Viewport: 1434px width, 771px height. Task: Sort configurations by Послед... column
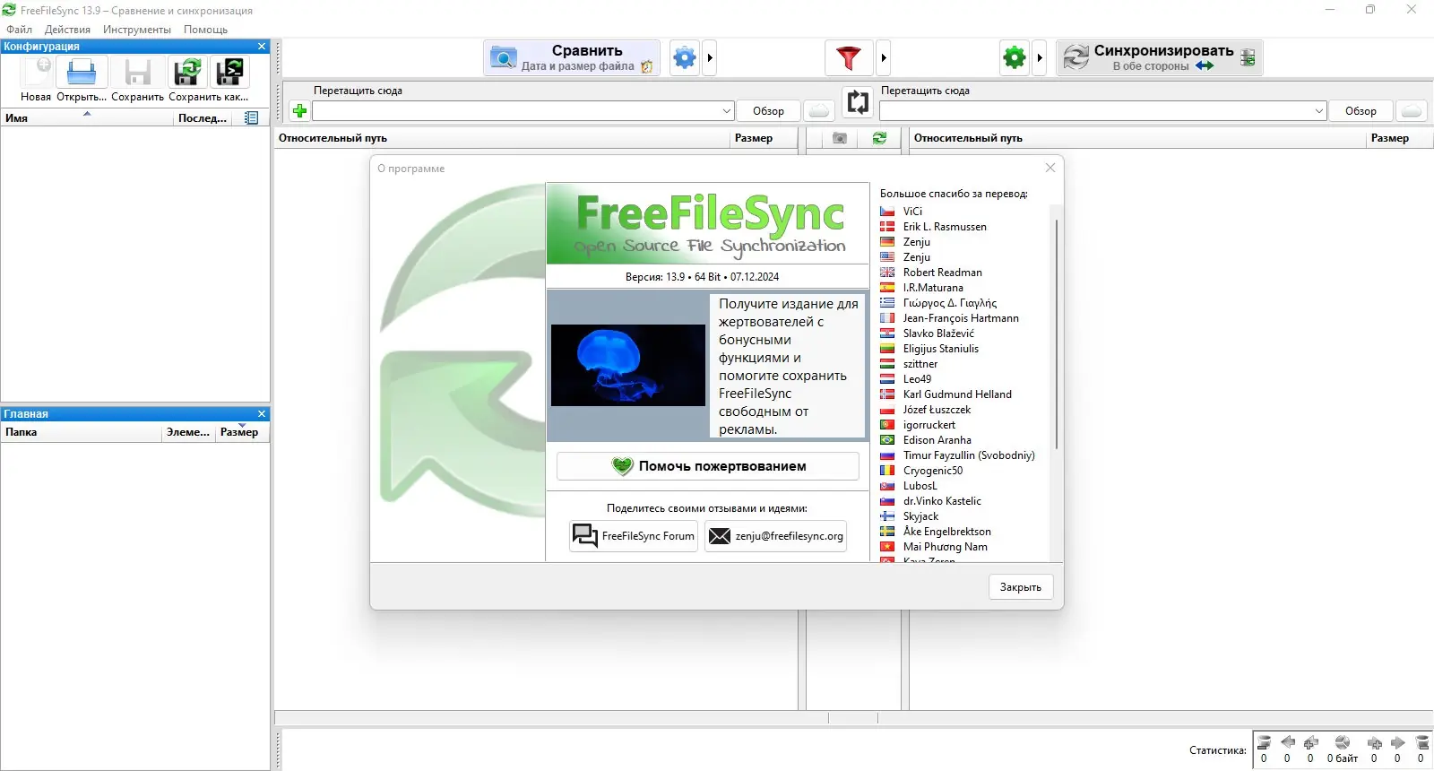203,117
